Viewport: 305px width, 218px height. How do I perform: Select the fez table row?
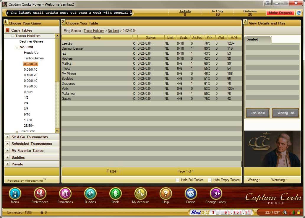coord(152,53)
